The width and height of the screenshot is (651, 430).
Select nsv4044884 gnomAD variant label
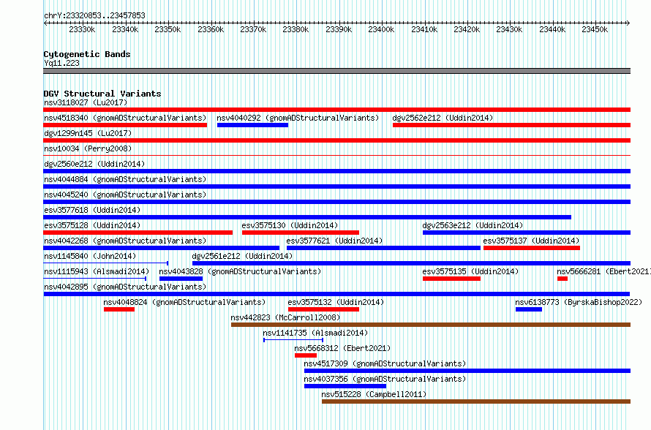pyautogui.click(x=125, y=179)
